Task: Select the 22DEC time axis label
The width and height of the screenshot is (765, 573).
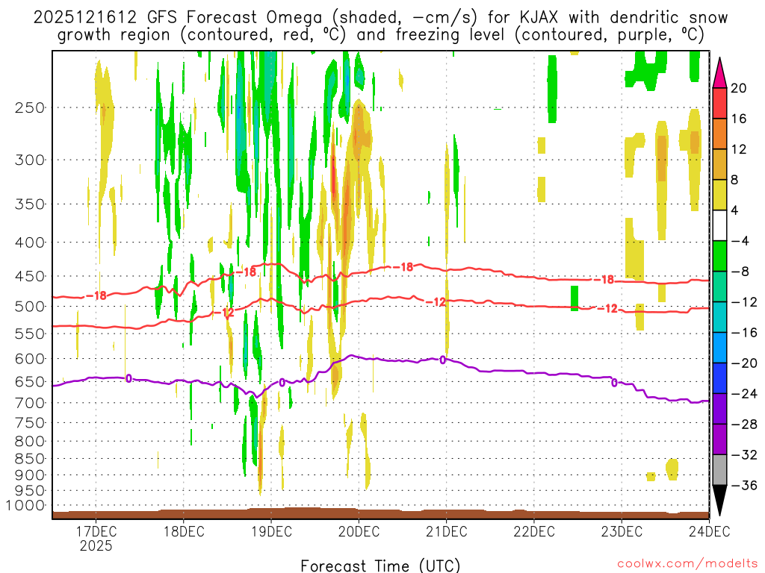Action: (533, 531)
